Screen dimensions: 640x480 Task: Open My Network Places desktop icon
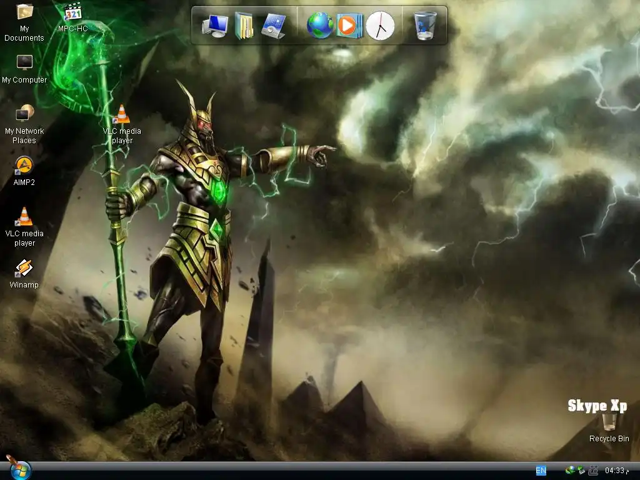[x=24, y=124]
